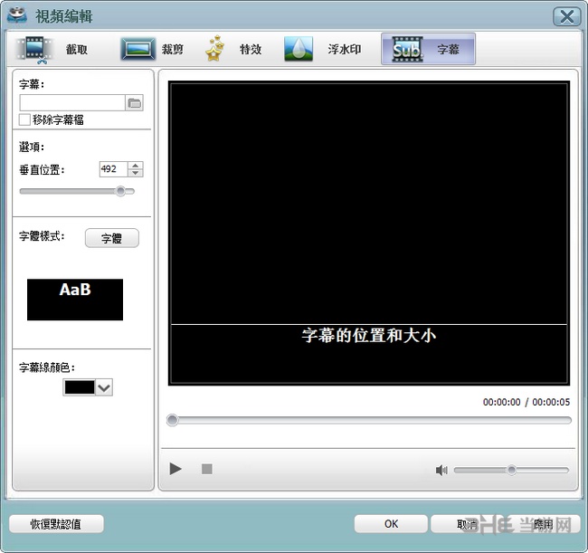Open the 字體 font dialog button
Screen dimensions: 588x553
112,238
